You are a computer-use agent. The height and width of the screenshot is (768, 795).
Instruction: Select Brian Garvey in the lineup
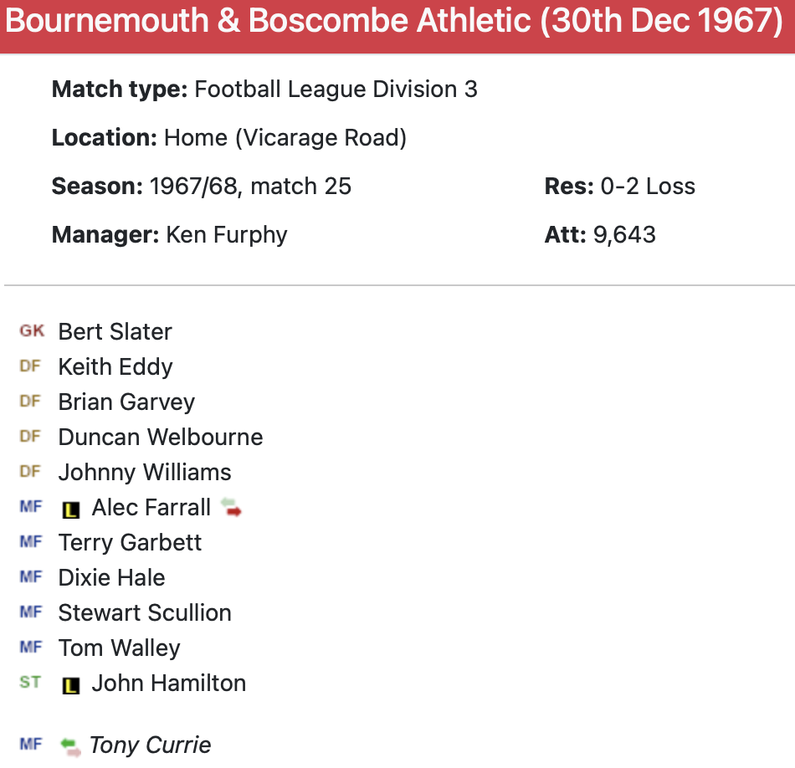(126, 402)
